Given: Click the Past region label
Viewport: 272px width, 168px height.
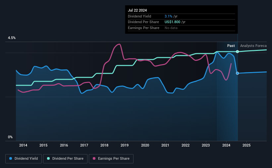Looking at the screenshot, I should (231, 46).
